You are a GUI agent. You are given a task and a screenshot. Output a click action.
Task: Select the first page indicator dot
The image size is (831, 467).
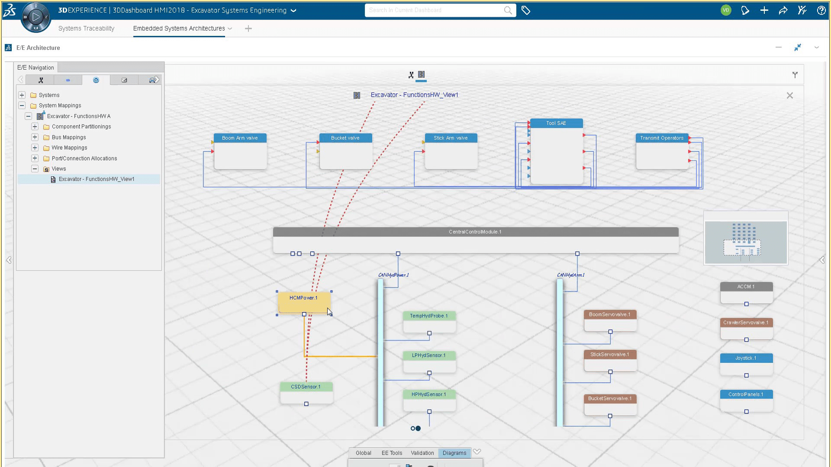pyautogui.click(x=412, y=429)
